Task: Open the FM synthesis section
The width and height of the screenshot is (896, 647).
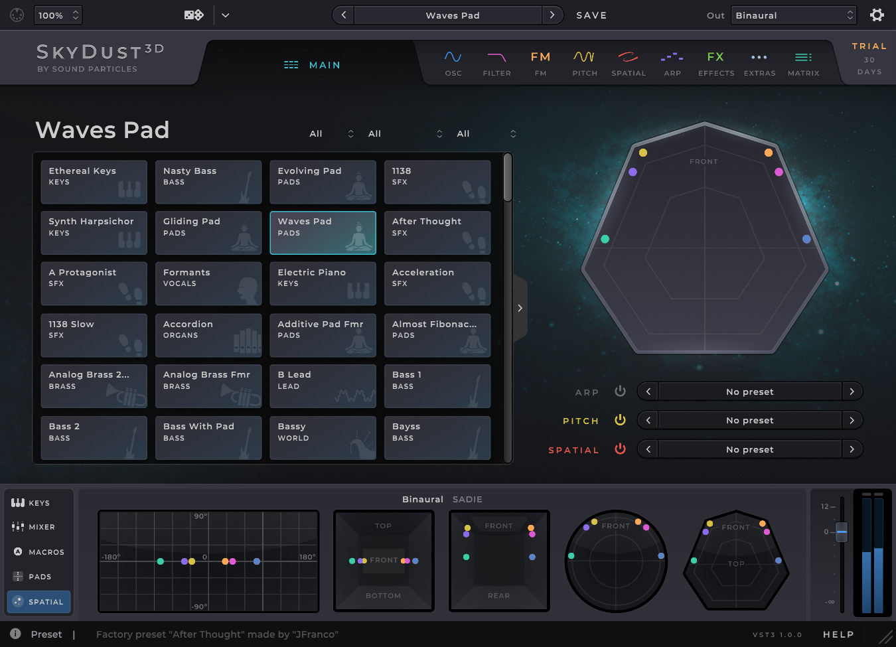Action: [540, 64]
